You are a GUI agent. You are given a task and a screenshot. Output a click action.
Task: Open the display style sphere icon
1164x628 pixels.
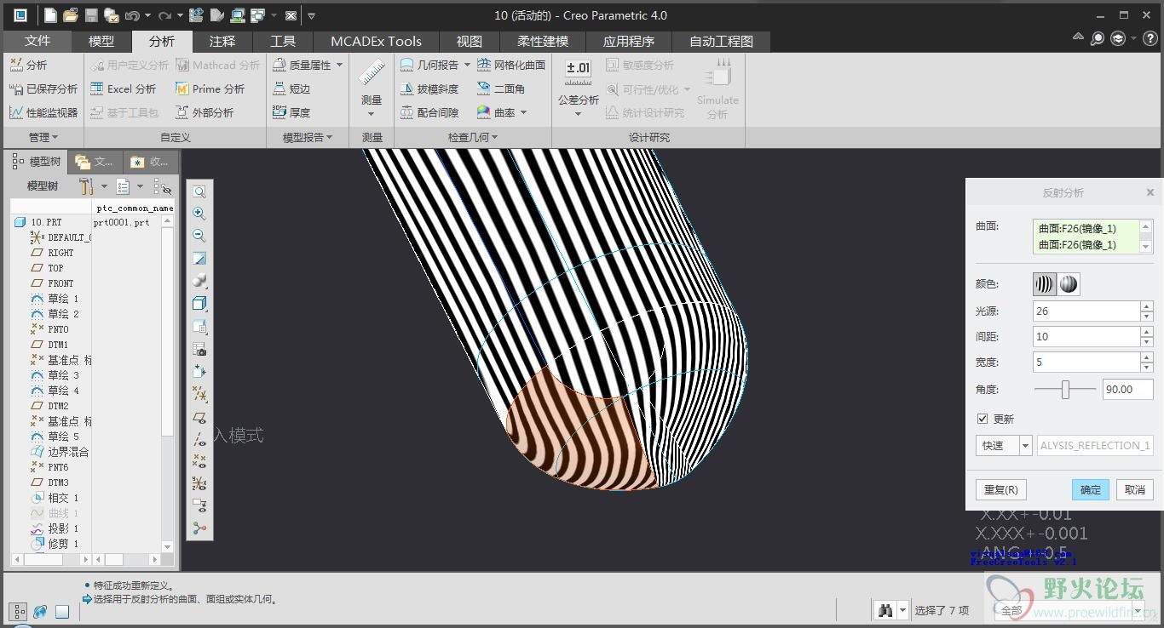(199, 281)
